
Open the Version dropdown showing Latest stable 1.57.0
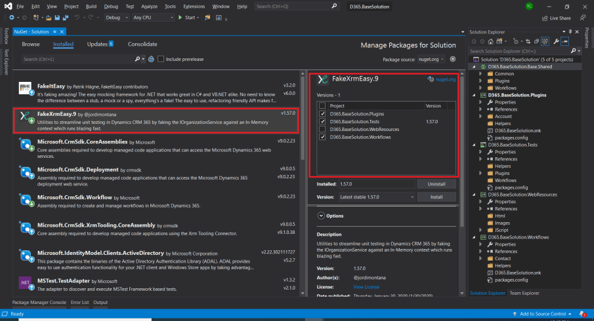coord(375,197)
